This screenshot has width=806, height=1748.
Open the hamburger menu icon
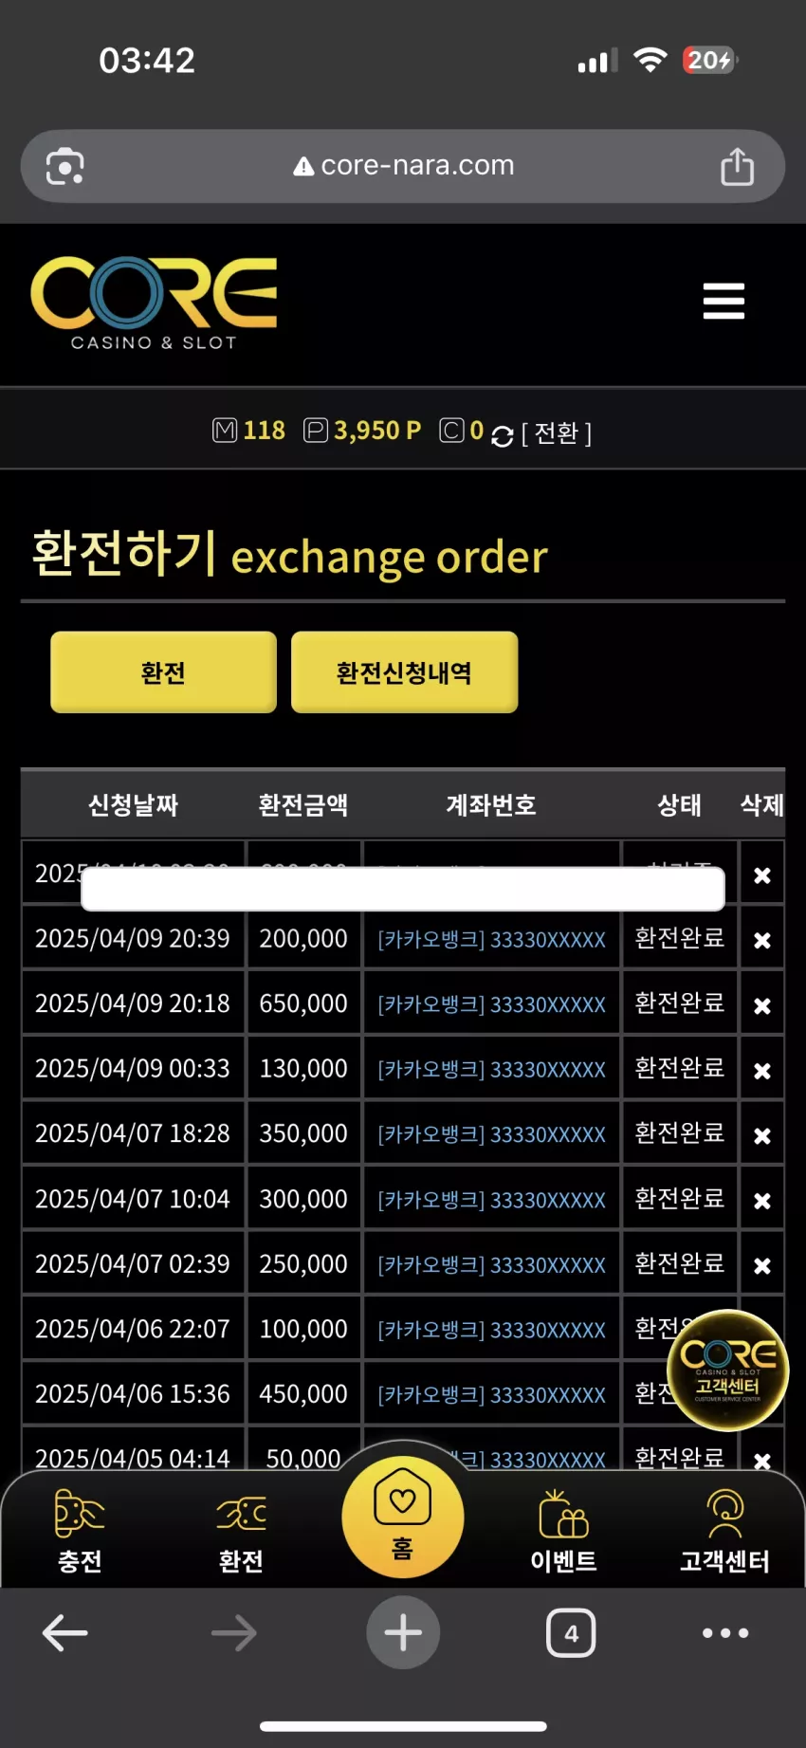[x=724, y=301]
